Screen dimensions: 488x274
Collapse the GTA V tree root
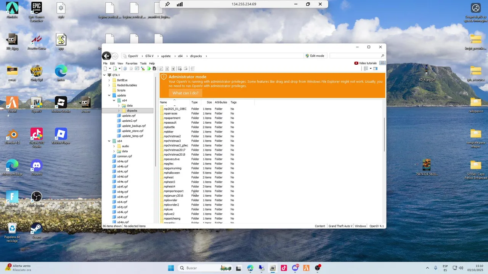coord(104,75)
